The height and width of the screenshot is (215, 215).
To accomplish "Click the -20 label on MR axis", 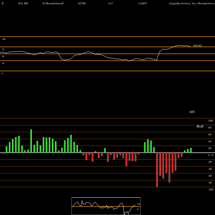I will pos(210,162).
